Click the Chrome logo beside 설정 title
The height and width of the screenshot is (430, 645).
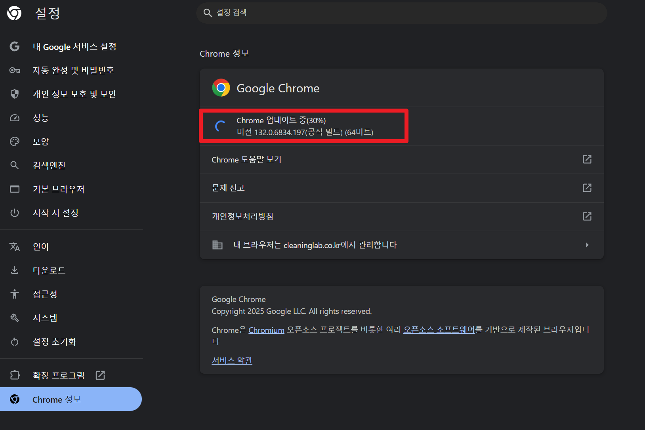point(14,13)
